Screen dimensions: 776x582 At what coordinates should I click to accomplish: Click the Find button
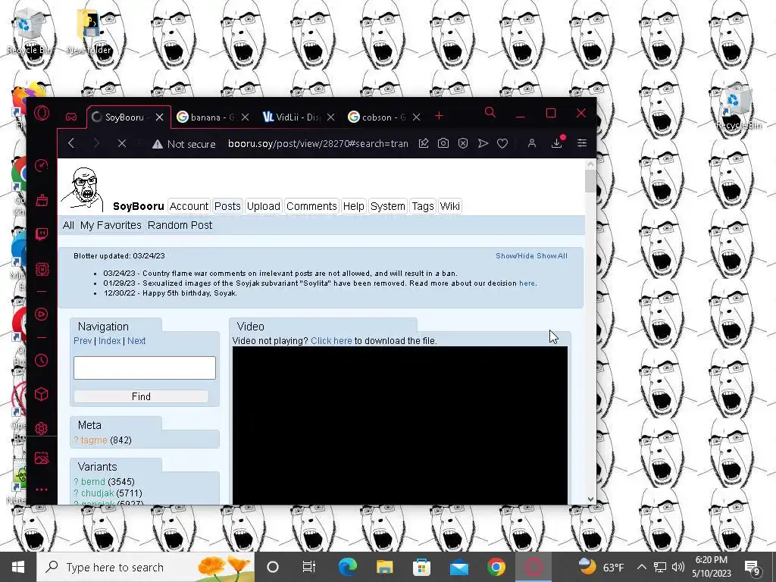141,396
